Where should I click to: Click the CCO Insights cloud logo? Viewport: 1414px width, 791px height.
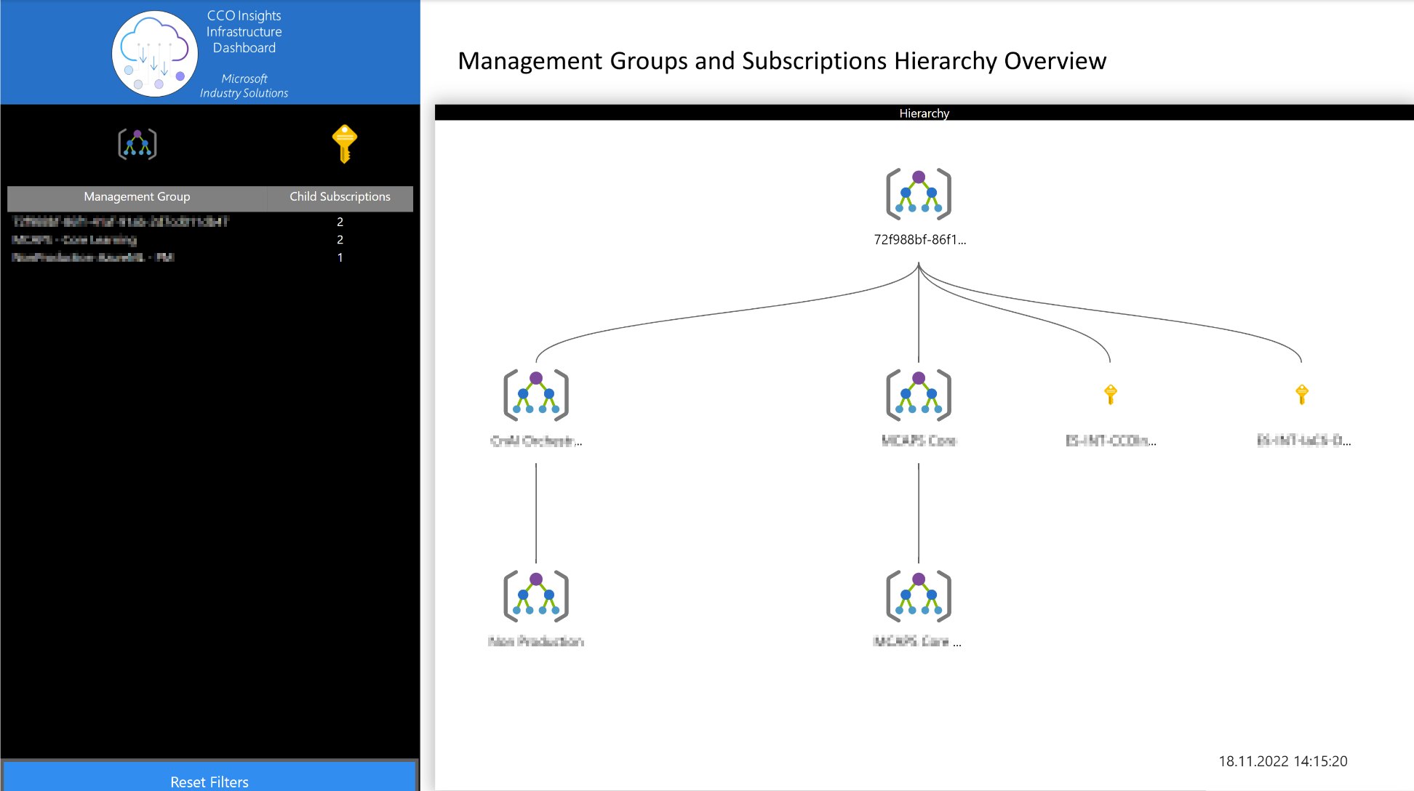point(154,54)
